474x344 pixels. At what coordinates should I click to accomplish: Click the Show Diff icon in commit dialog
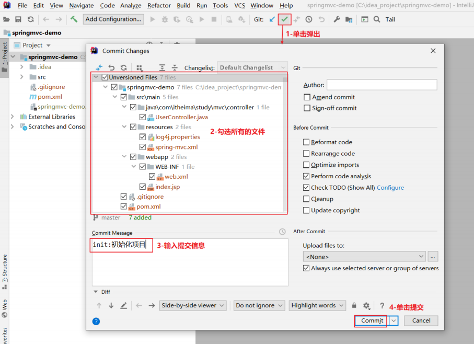[99, 67]
